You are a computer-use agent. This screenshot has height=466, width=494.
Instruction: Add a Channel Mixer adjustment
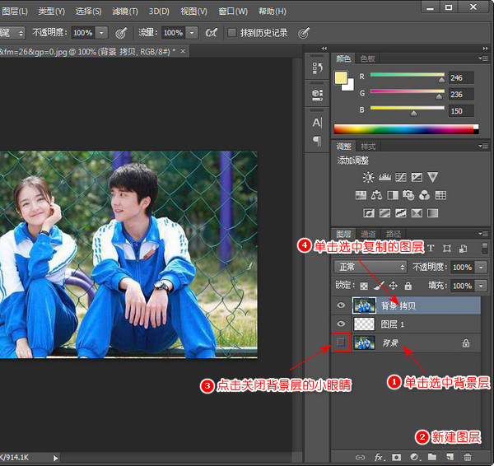[x=425, y=195]
